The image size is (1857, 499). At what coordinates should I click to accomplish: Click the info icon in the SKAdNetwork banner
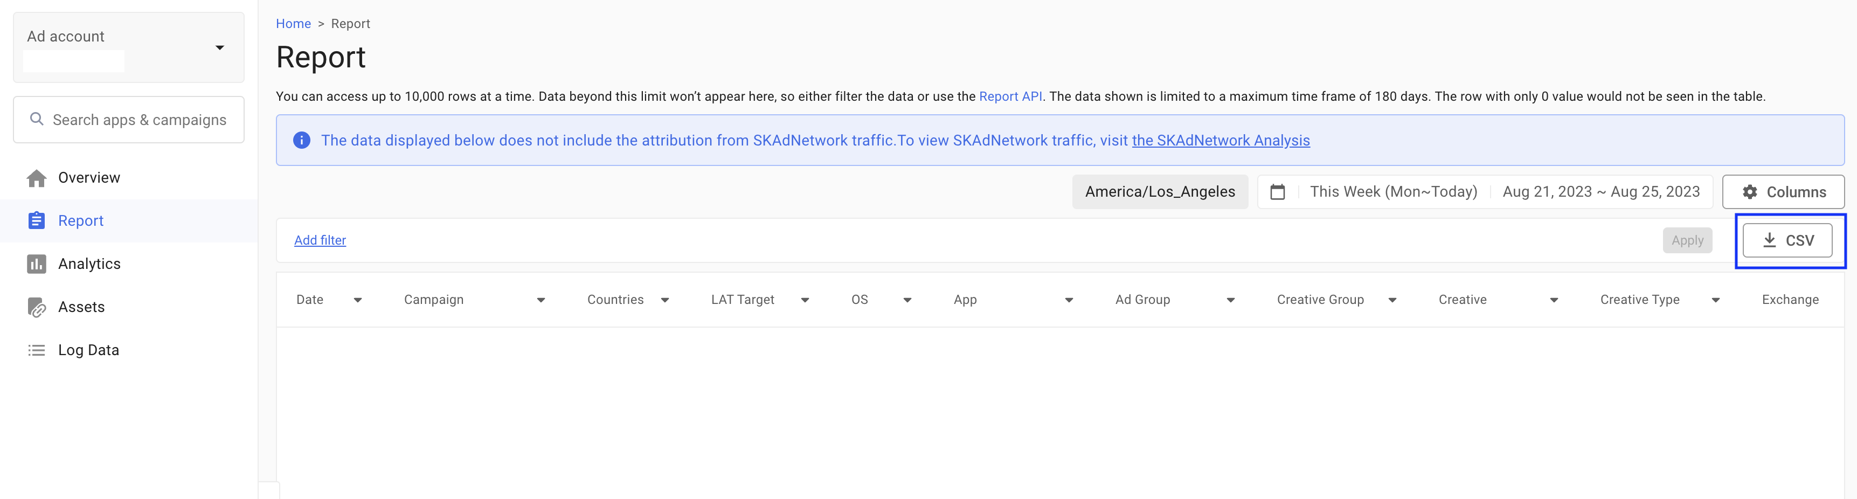[x=303, y=140]
